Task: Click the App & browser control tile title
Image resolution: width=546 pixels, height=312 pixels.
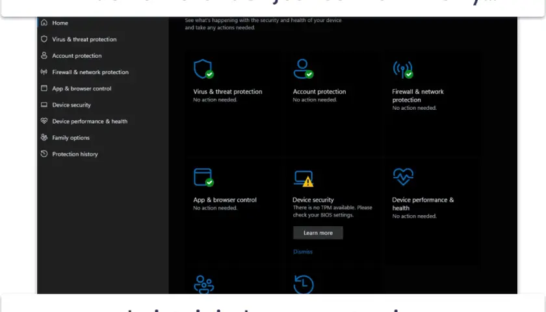Action: click(x=225, y=200)
